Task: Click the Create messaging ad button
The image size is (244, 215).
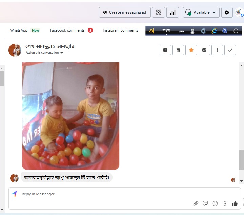Action: (x=124, y=12)
